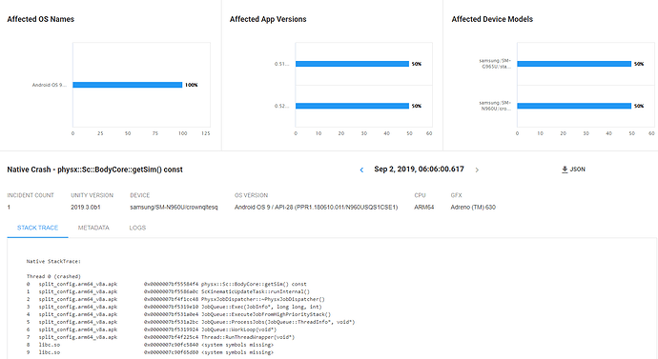Open the Stack Trace tab
The image size is (658, 359).
pyautogui.click(x=37, y=228)
